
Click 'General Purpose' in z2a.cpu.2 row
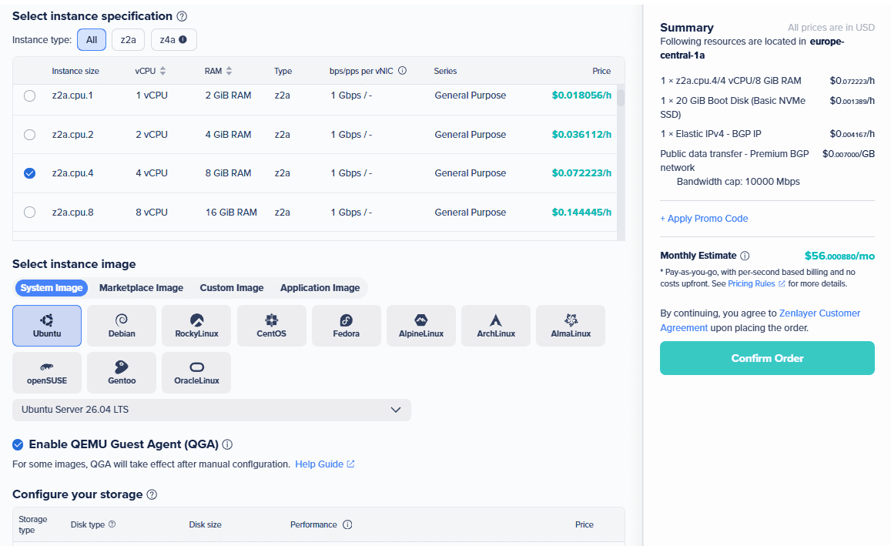pos(471,135)
